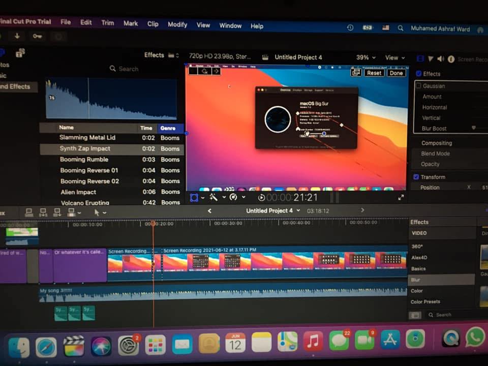
Task: Open the Effects category dropdown in the browser
Action: (162, 55)
